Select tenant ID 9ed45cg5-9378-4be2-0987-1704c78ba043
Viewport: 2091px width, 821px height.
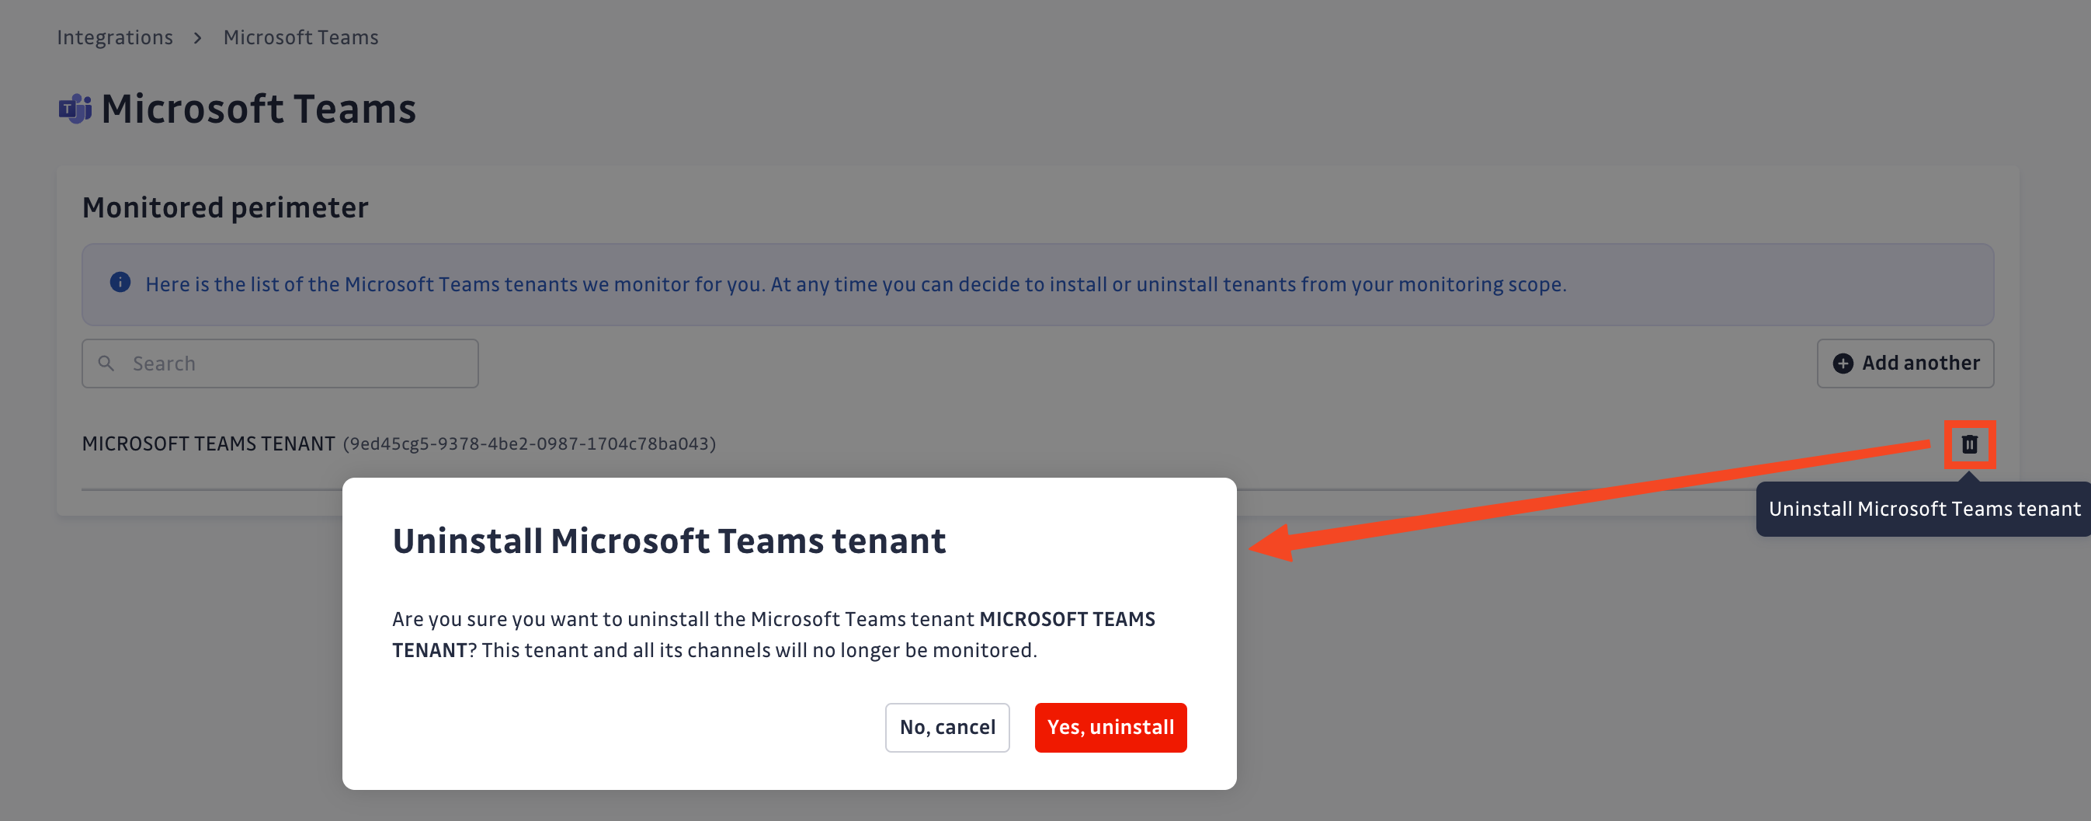coord(530,444)
